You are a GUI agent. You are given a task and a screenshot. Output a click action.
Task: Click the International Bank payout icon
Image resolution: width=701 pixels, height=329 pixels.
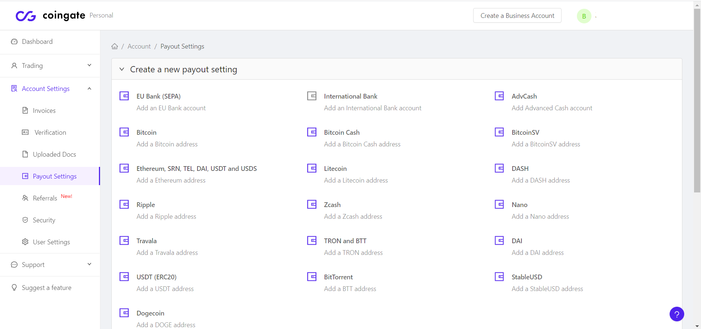[312, 96]
